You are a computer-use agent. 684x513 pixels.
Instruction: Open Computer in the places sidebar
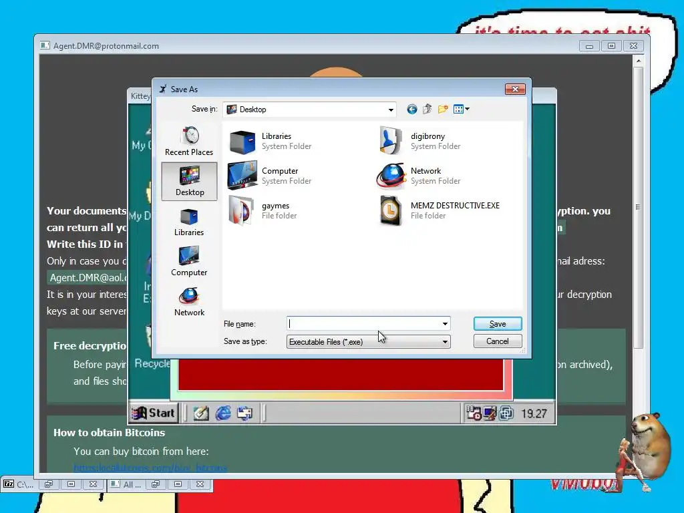pyautogui.click(x=189, y=262)
